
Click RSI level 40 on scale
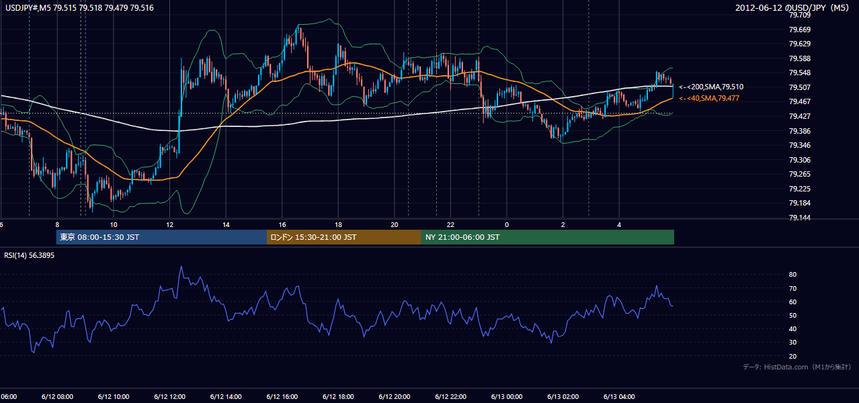793,329
